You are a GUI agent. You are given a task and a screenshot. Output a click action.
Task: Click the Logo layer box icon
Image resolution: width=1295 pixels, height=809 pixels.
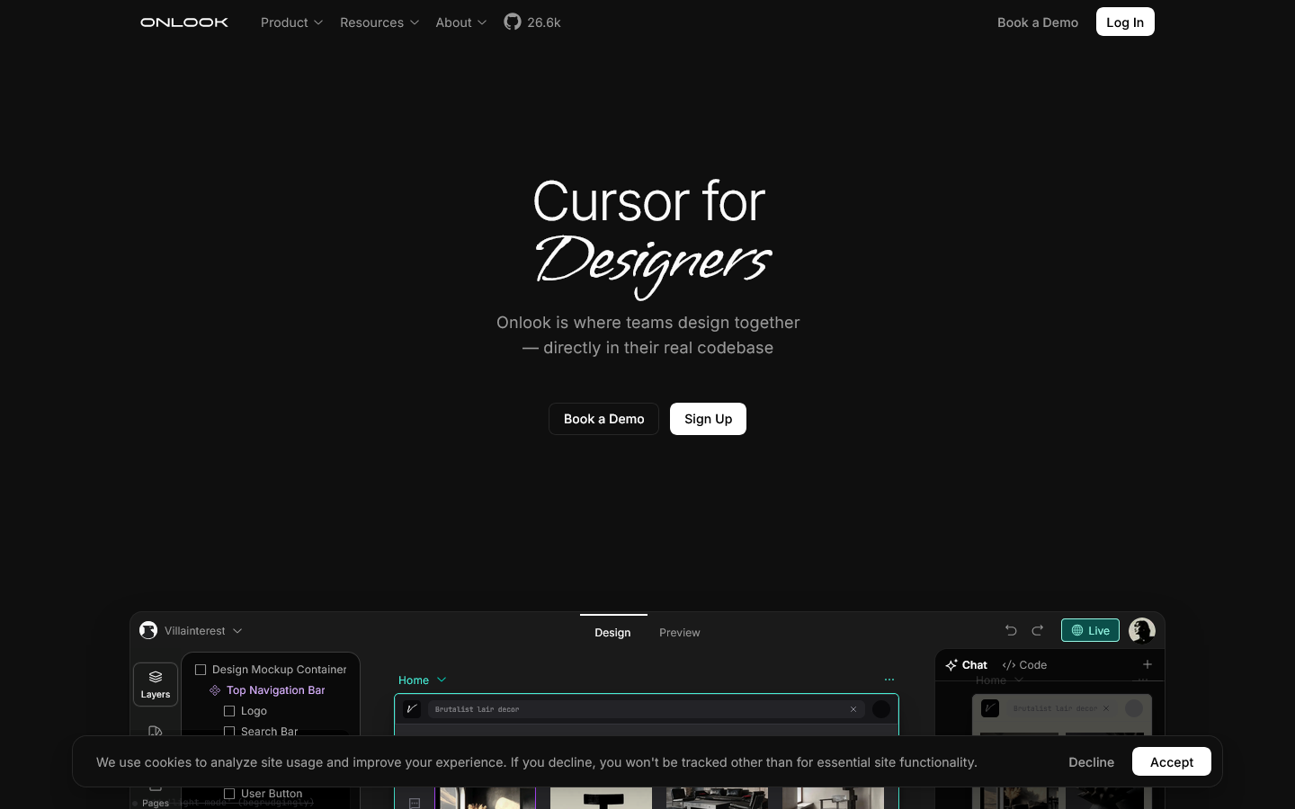point(229,711)
